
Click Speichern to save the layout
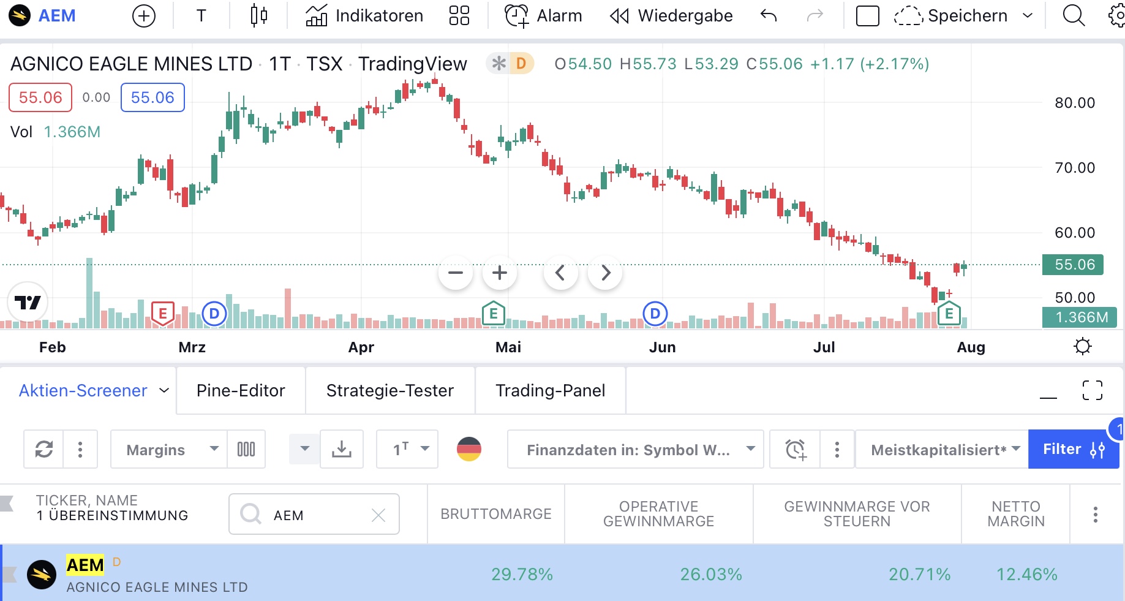[x=967, y=16]
